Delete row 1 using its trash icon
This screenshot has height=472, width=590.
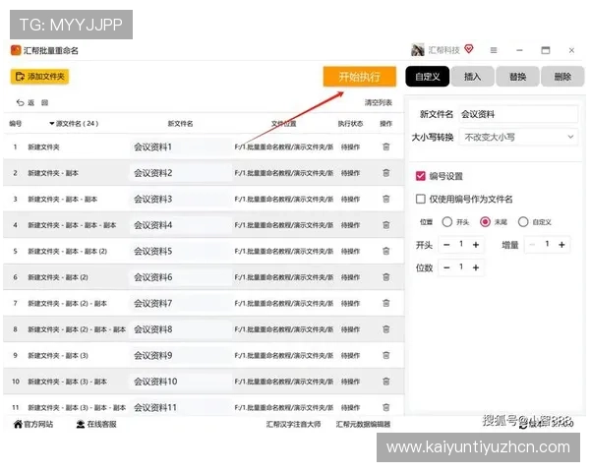point(385,147)
